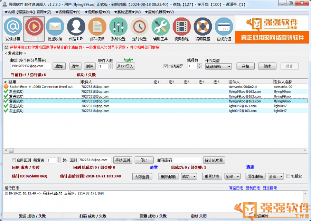Image resolution: width=311 pixels, height=221 pixels.
Task: Open 咨询客服 lifebuoy icon
Action: [x=203, y=27]
